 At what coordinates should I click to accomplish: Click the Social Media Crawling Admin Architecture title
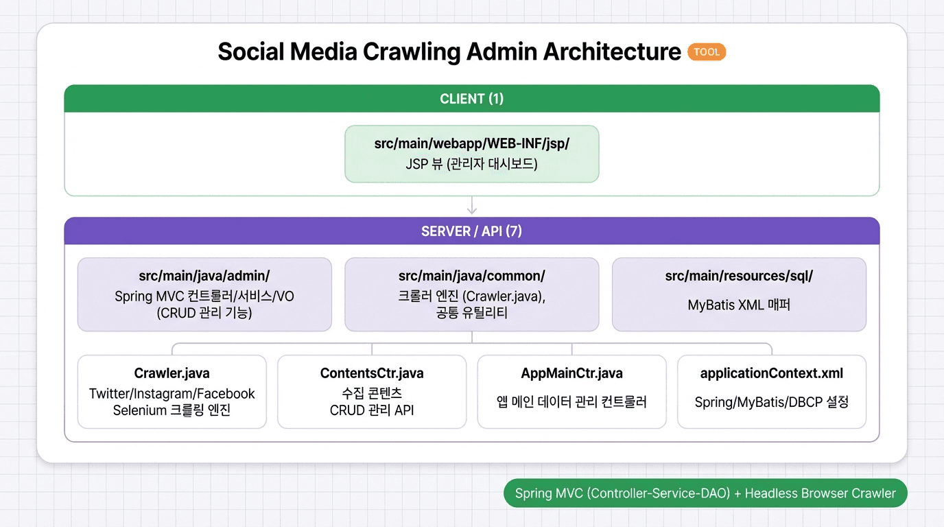[x=446, y=51]
